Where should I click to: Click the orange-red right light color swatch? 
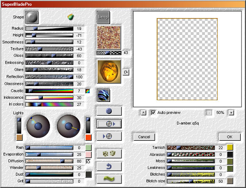88,137
